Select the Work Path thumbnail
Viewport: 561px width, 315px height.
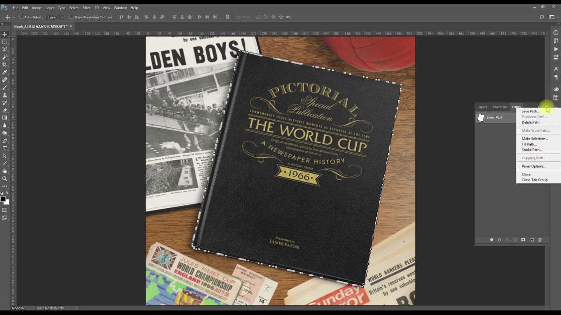point(481,117)
